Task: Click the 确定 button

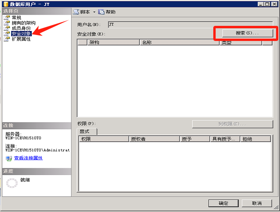Action: [x=223, y=203]
